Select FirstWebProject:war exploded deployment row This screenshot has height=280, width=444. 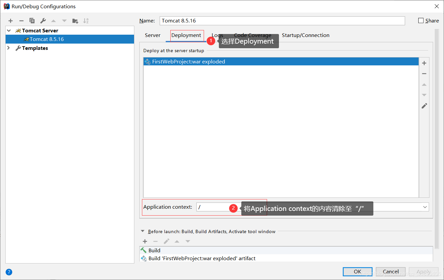[x=281, y=61]
